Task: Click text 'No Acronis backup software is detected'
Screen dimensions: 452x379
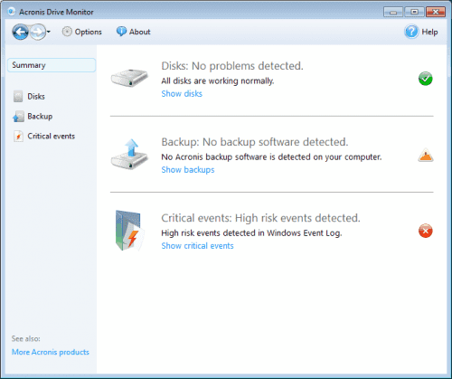Action: click(x=237, y=156)
